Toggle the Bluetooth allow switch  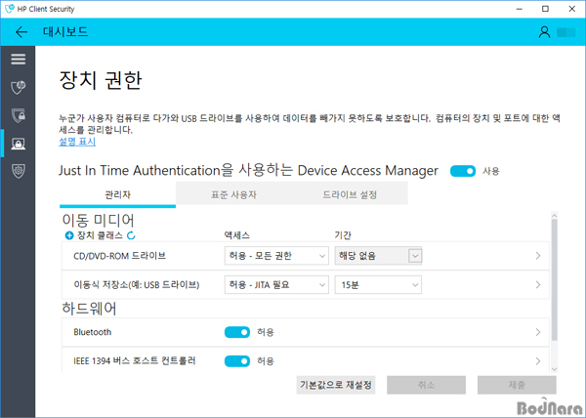[237, 332]
